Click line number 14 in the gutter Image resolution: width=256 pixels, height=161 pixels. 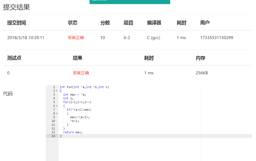coord(53,136)
